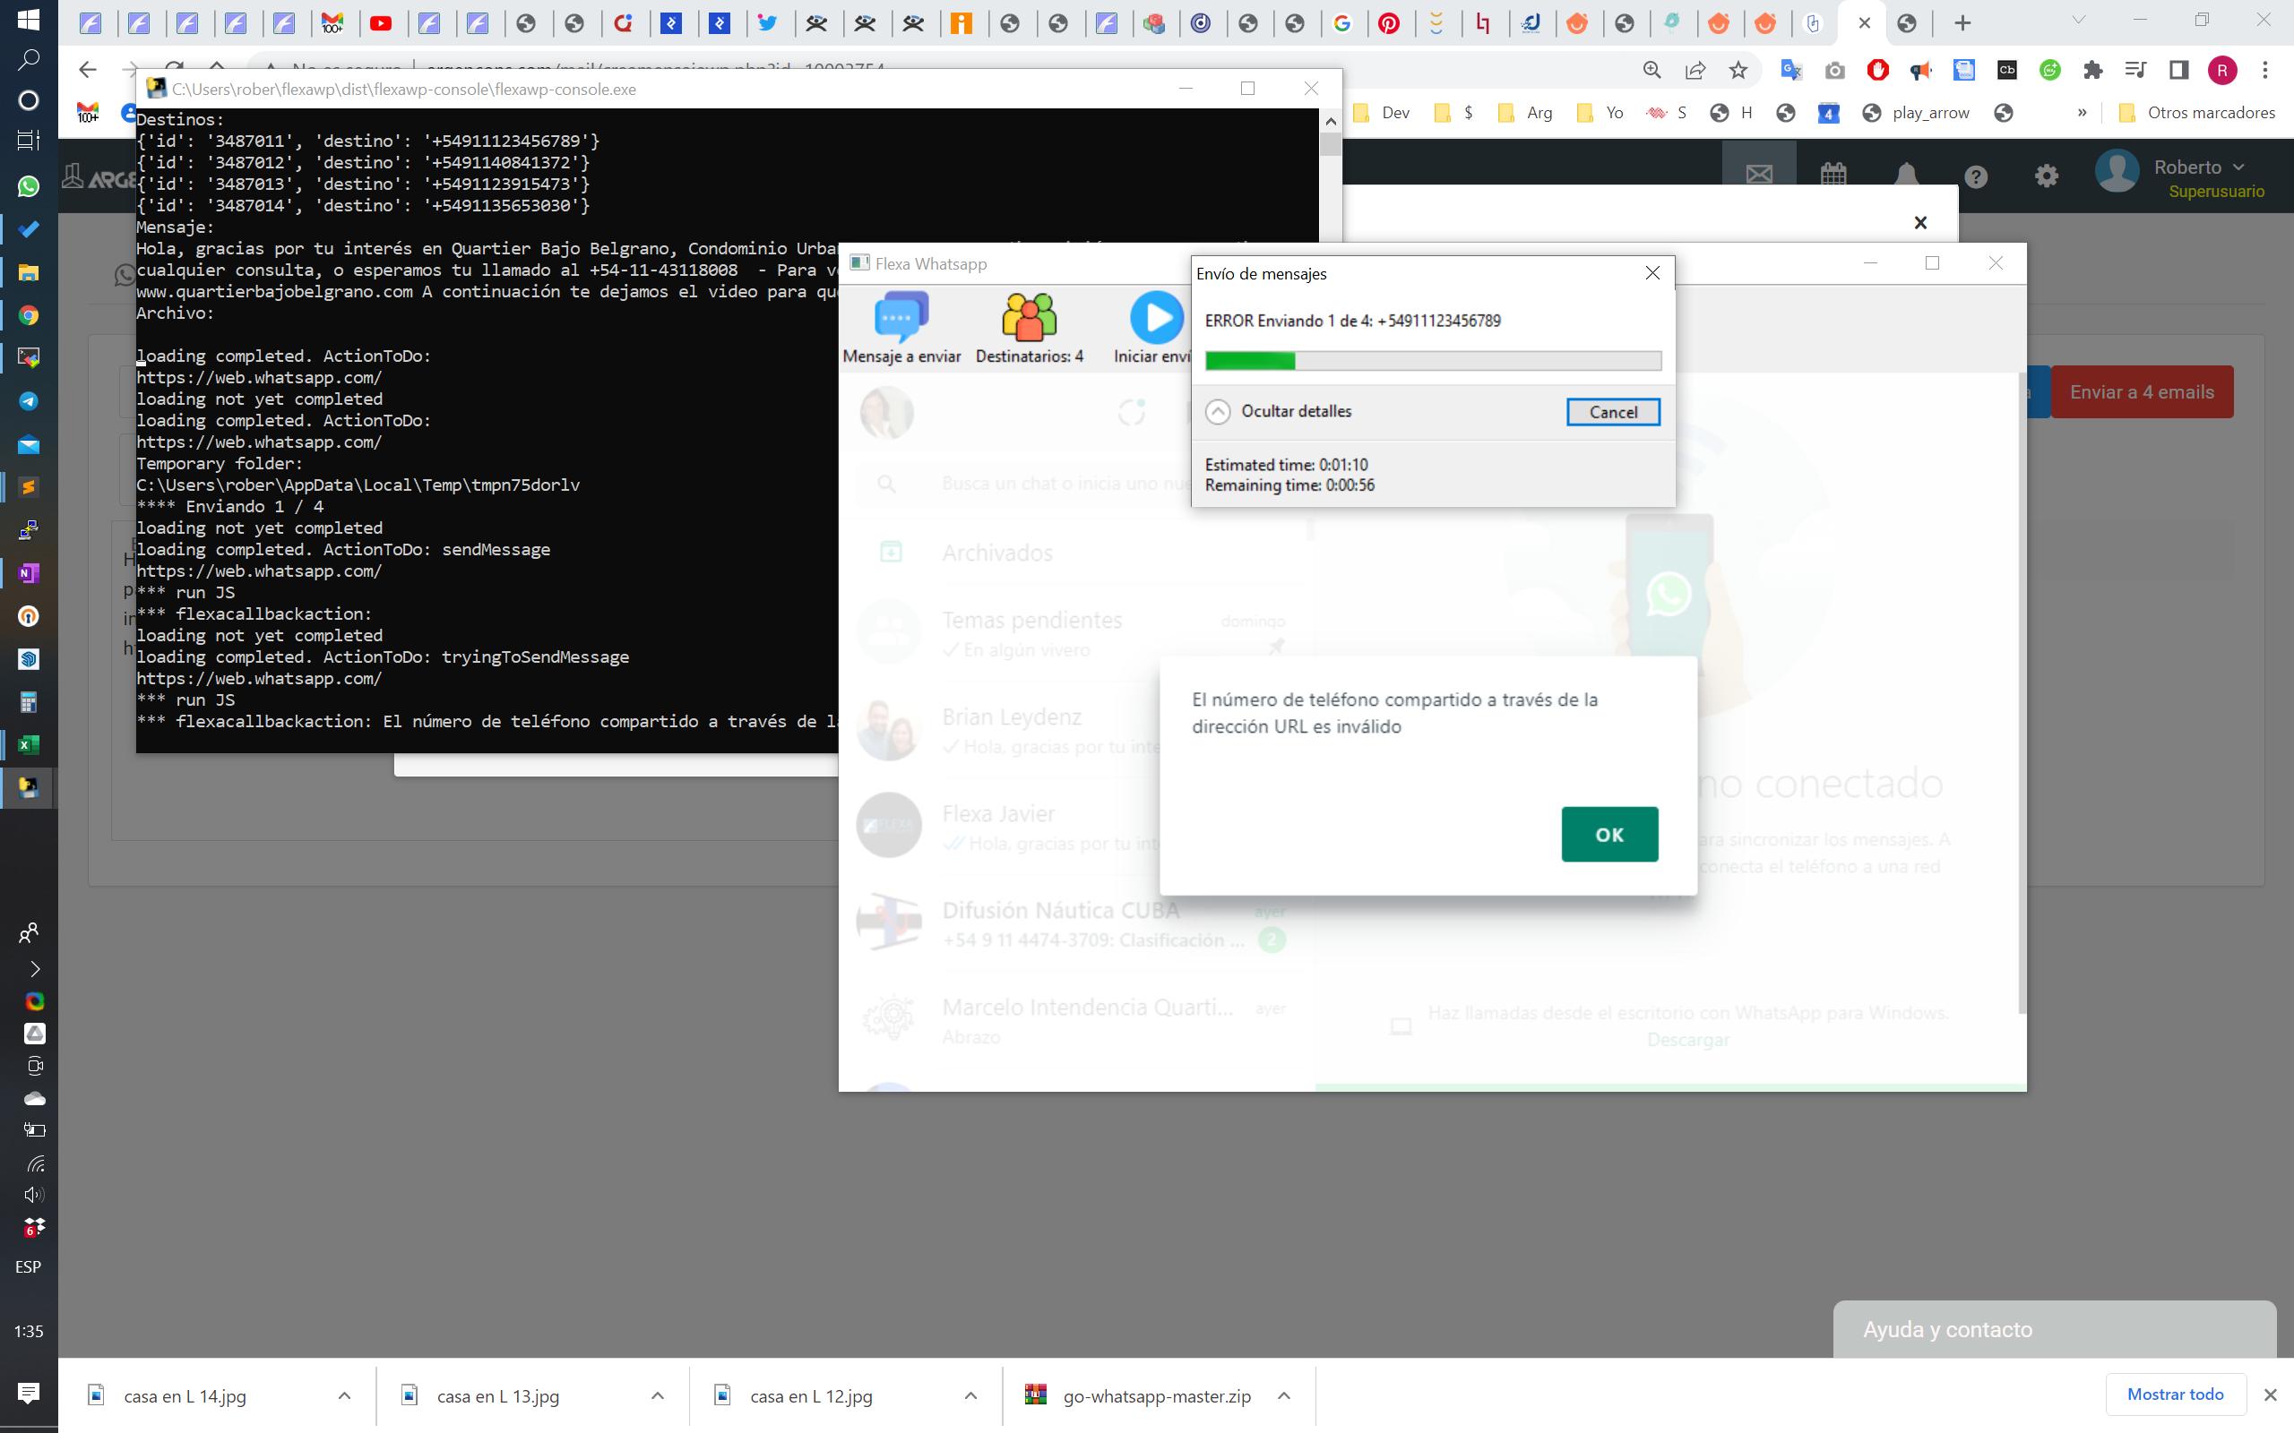
Task: Start sending with the Iniciar envío play icon
Action: point(1157,317)
